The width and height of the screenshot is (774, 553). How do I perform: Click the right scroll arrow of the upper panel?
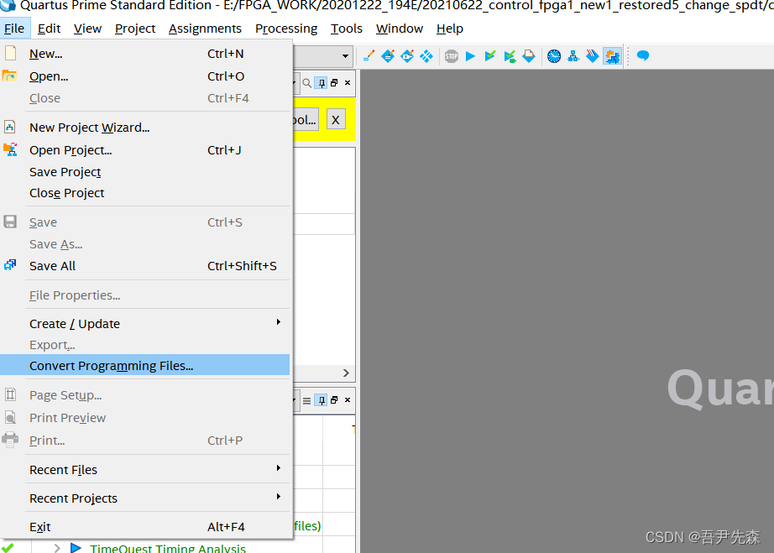coord(346,373)
